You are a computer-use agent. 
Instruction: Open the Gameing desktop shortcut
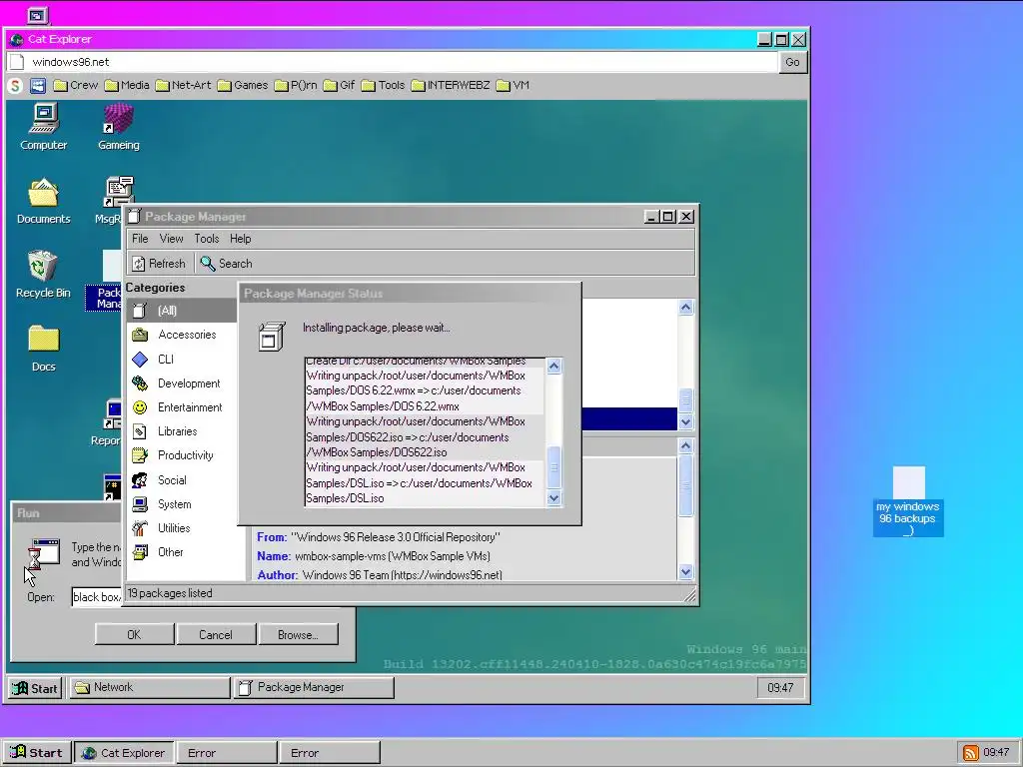(119, 127)
